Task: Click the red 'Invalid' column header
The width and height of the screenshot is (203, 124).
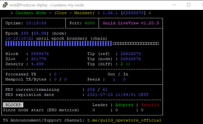Action: pyautogui.click(x=150, y=105)
